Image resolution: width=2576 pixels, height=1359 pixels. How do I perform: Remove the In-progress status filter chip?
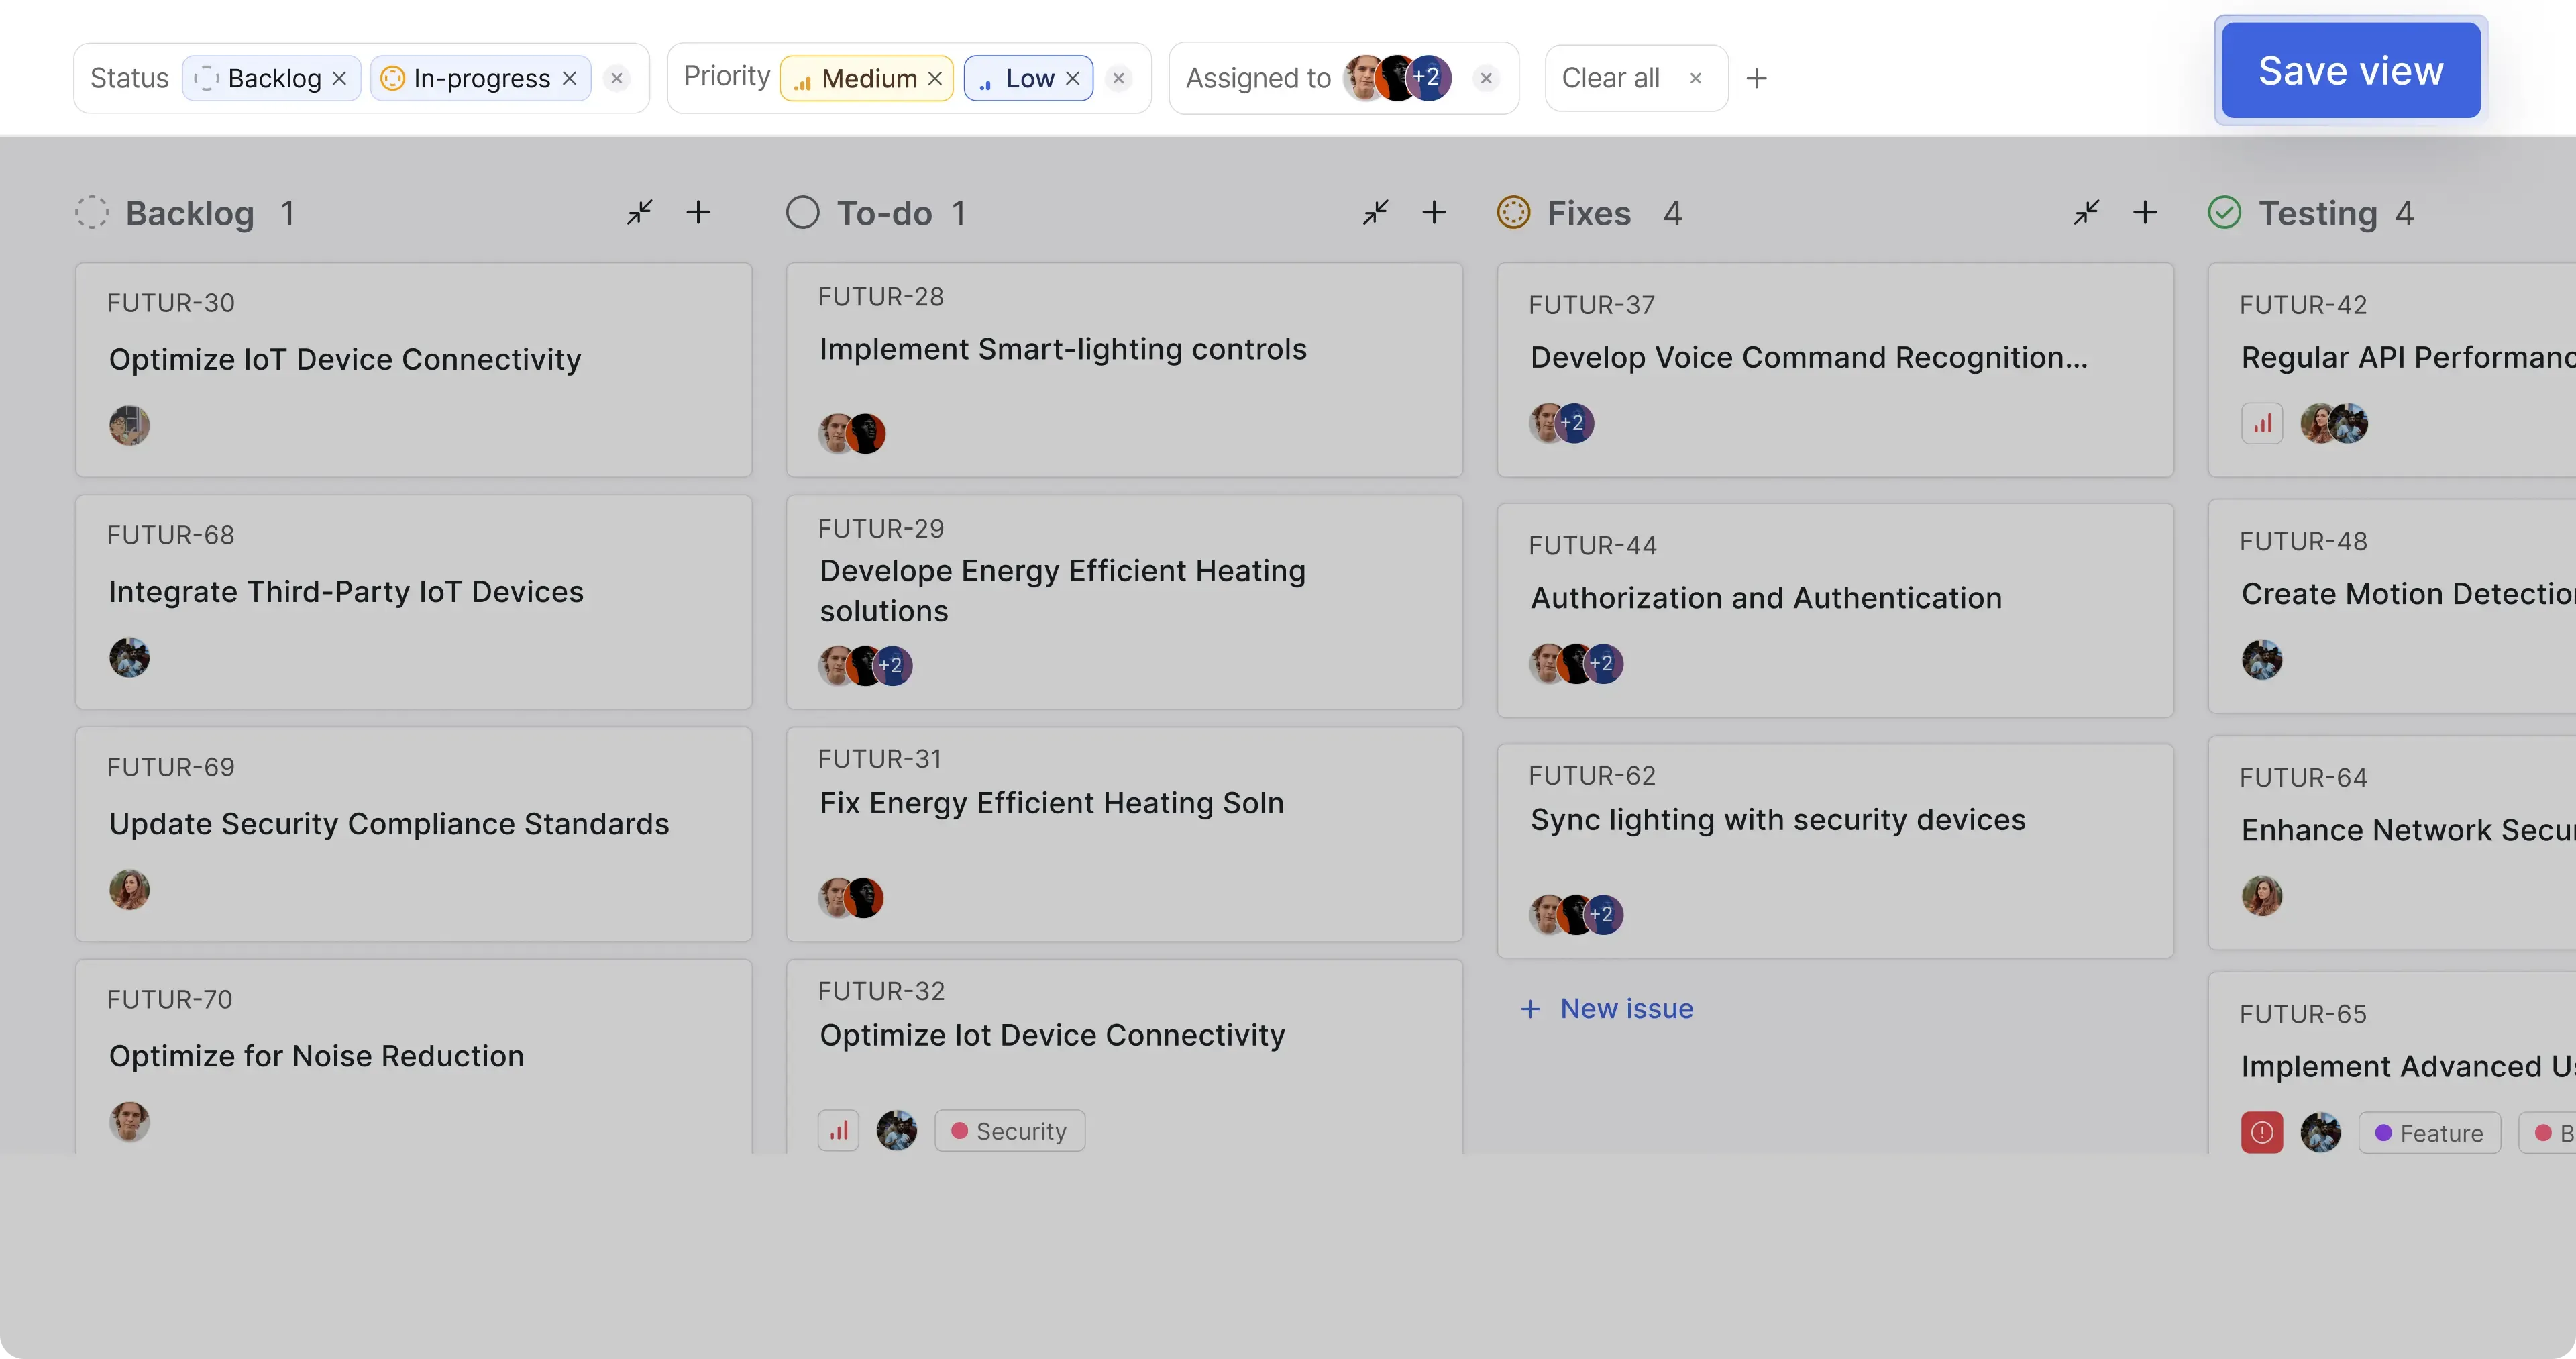(x=569, y=78)
